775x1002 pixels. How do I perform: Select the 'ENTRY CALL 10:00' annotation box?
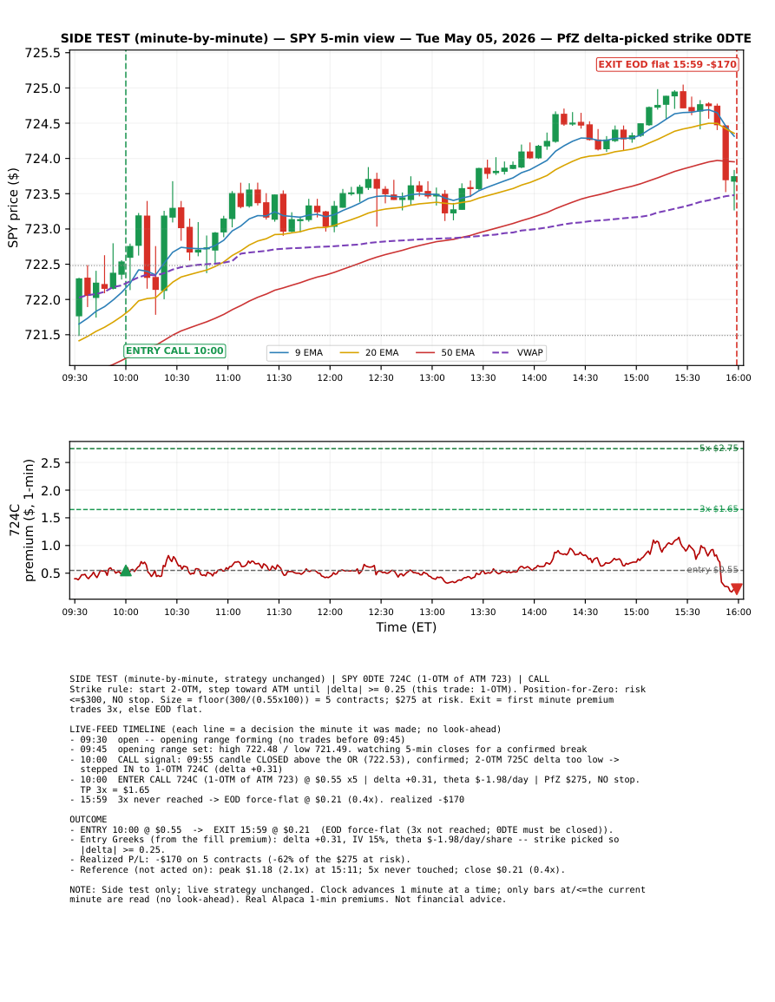[174, 350]
